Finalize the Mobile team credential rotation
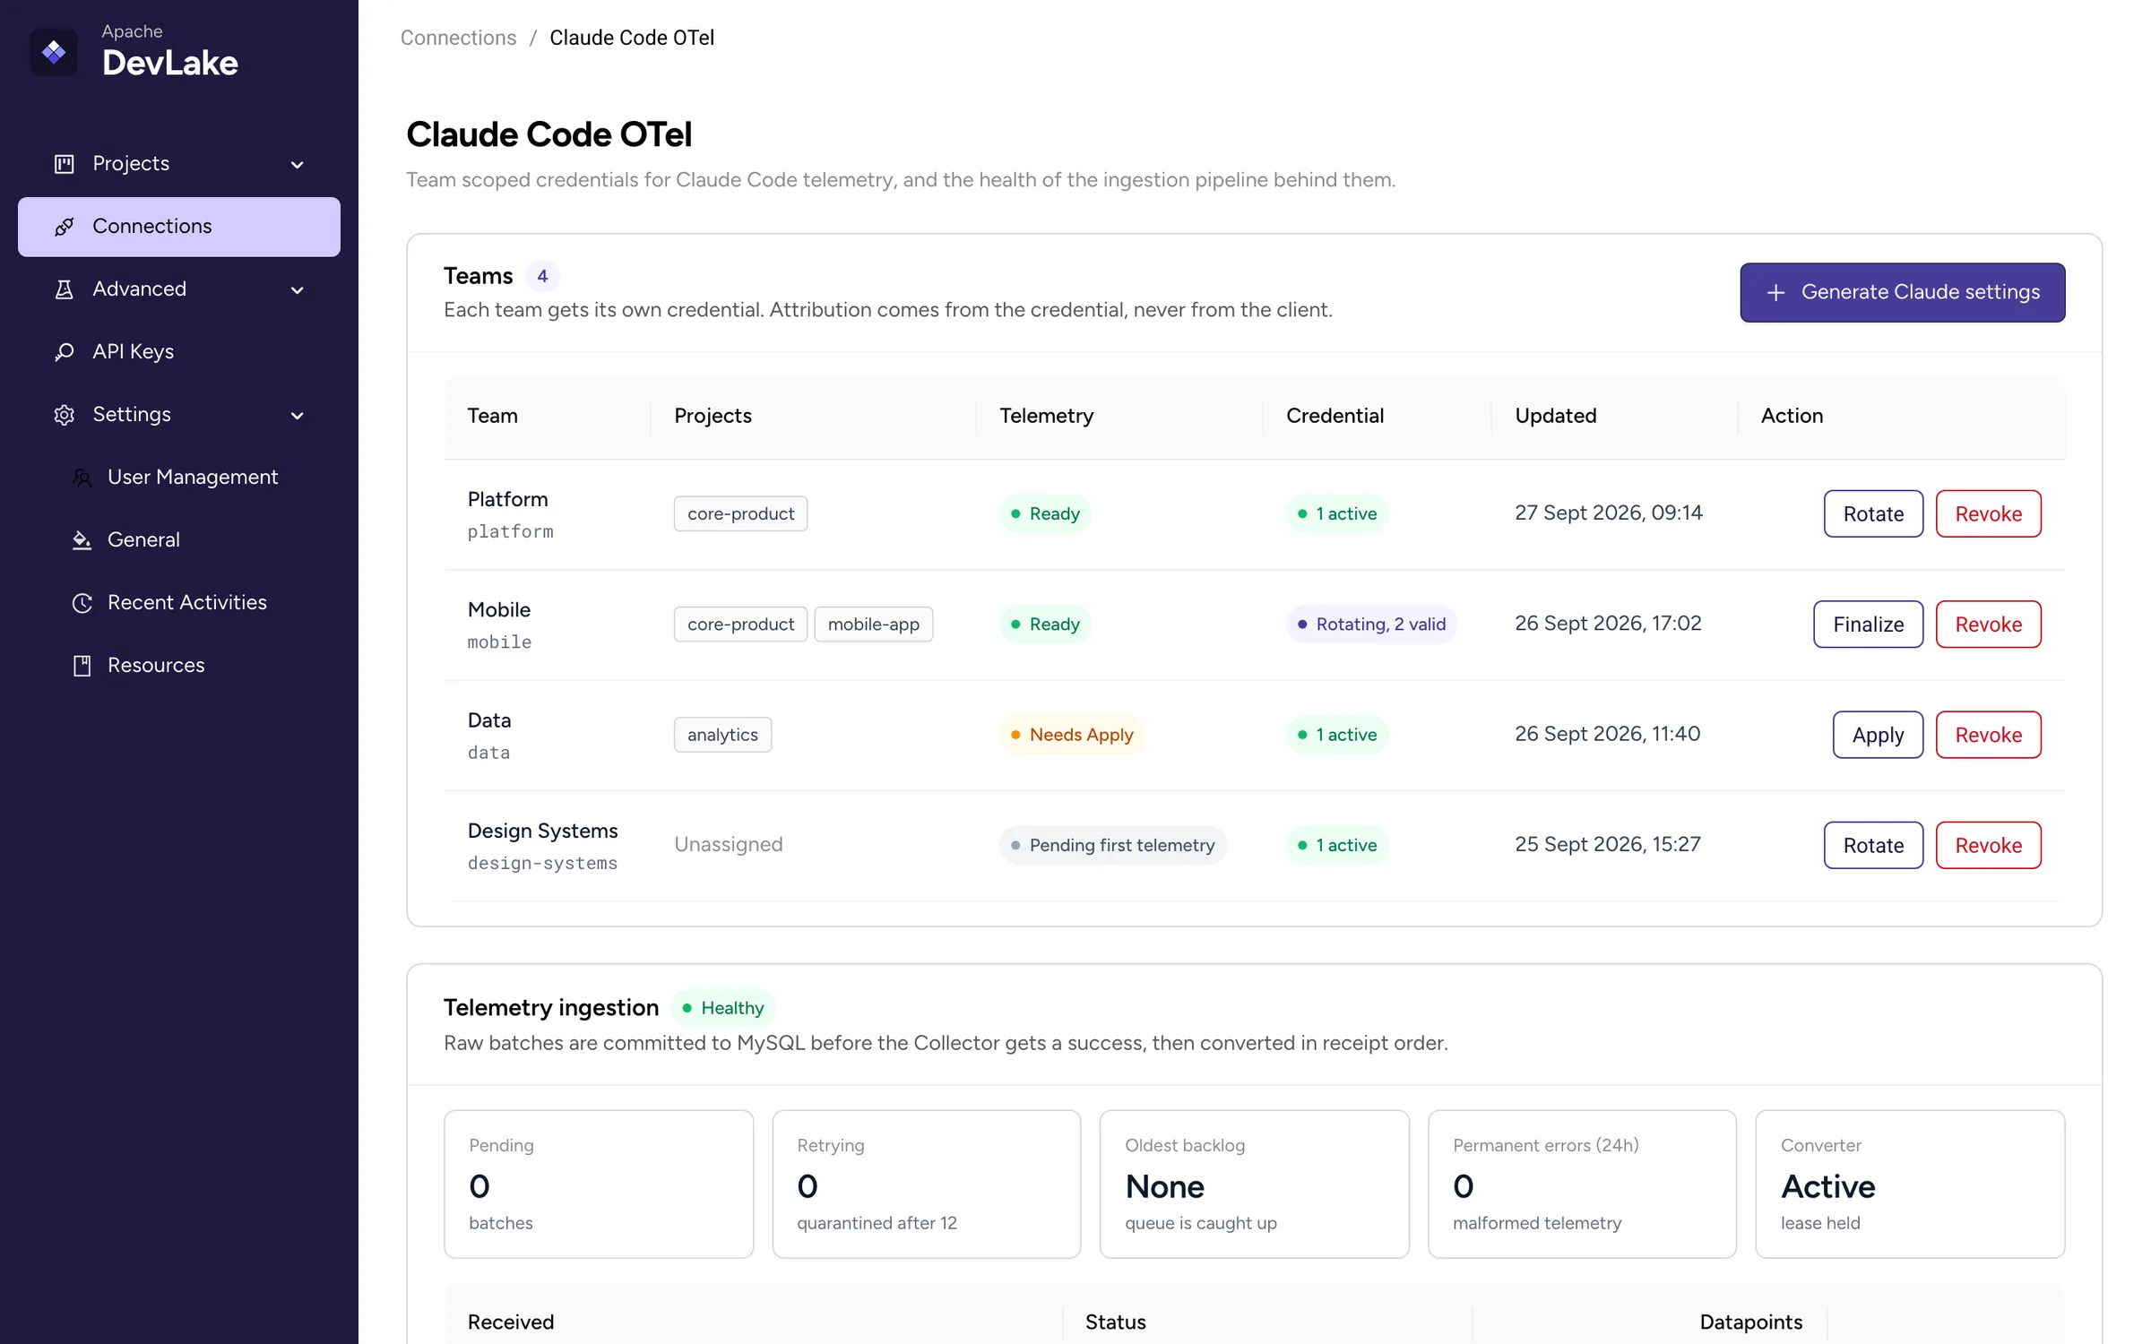2151x1344 pixels. [1869, 625]
